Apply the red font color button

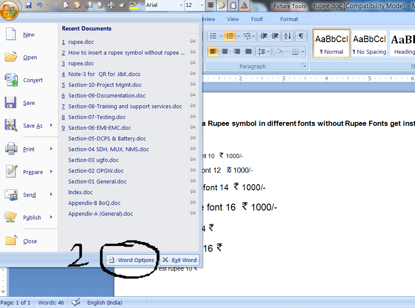pyautogui.click(x=245, y=5)
